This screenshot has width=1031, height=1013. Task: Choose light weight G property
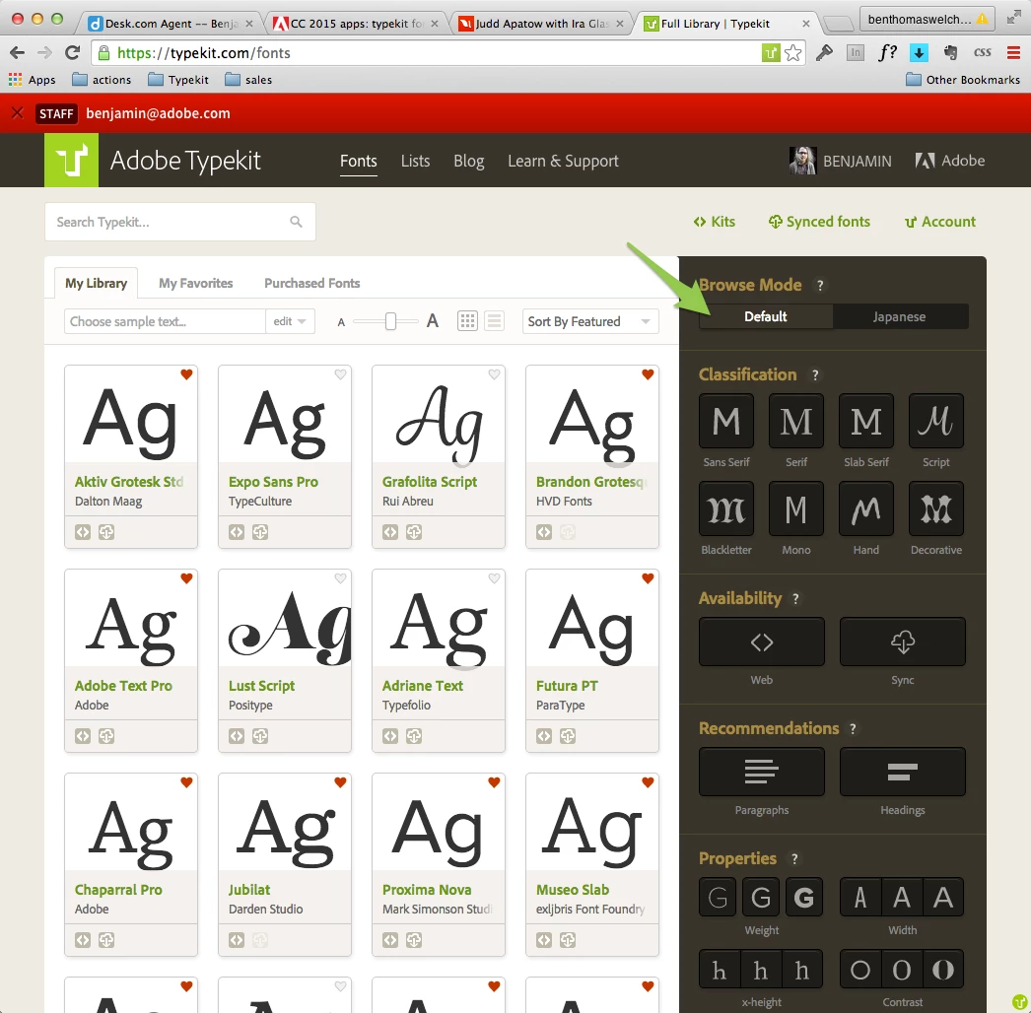click(718, 897)
